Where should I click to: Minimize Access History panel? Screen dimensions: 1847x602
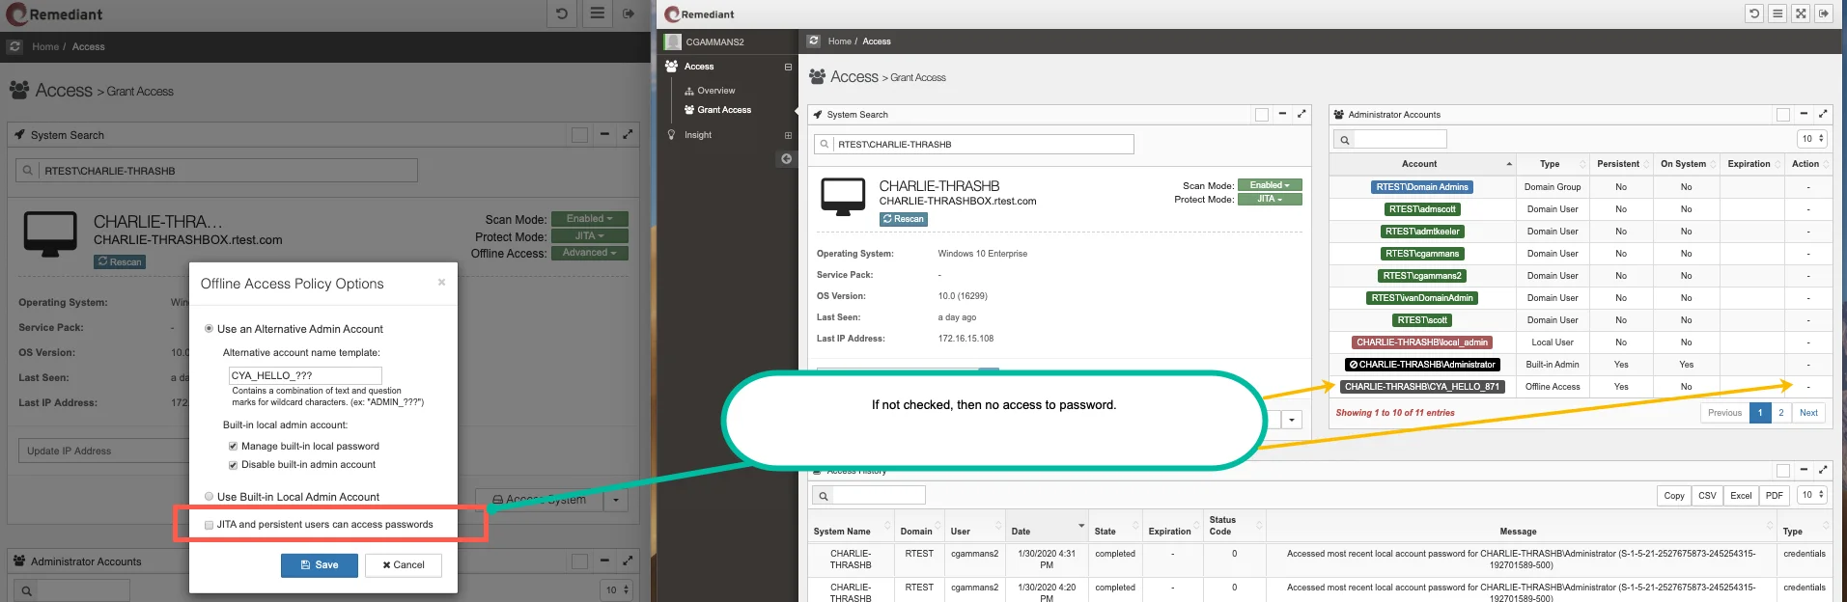1804,470
